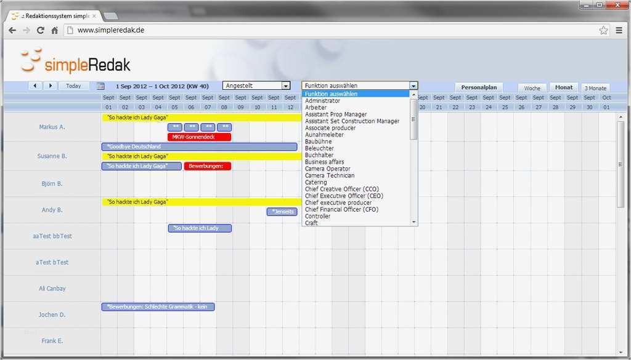The width and height of the screenshot is (631, 360).
Task: Bookmark this page with the star
Action: point(603,30)
